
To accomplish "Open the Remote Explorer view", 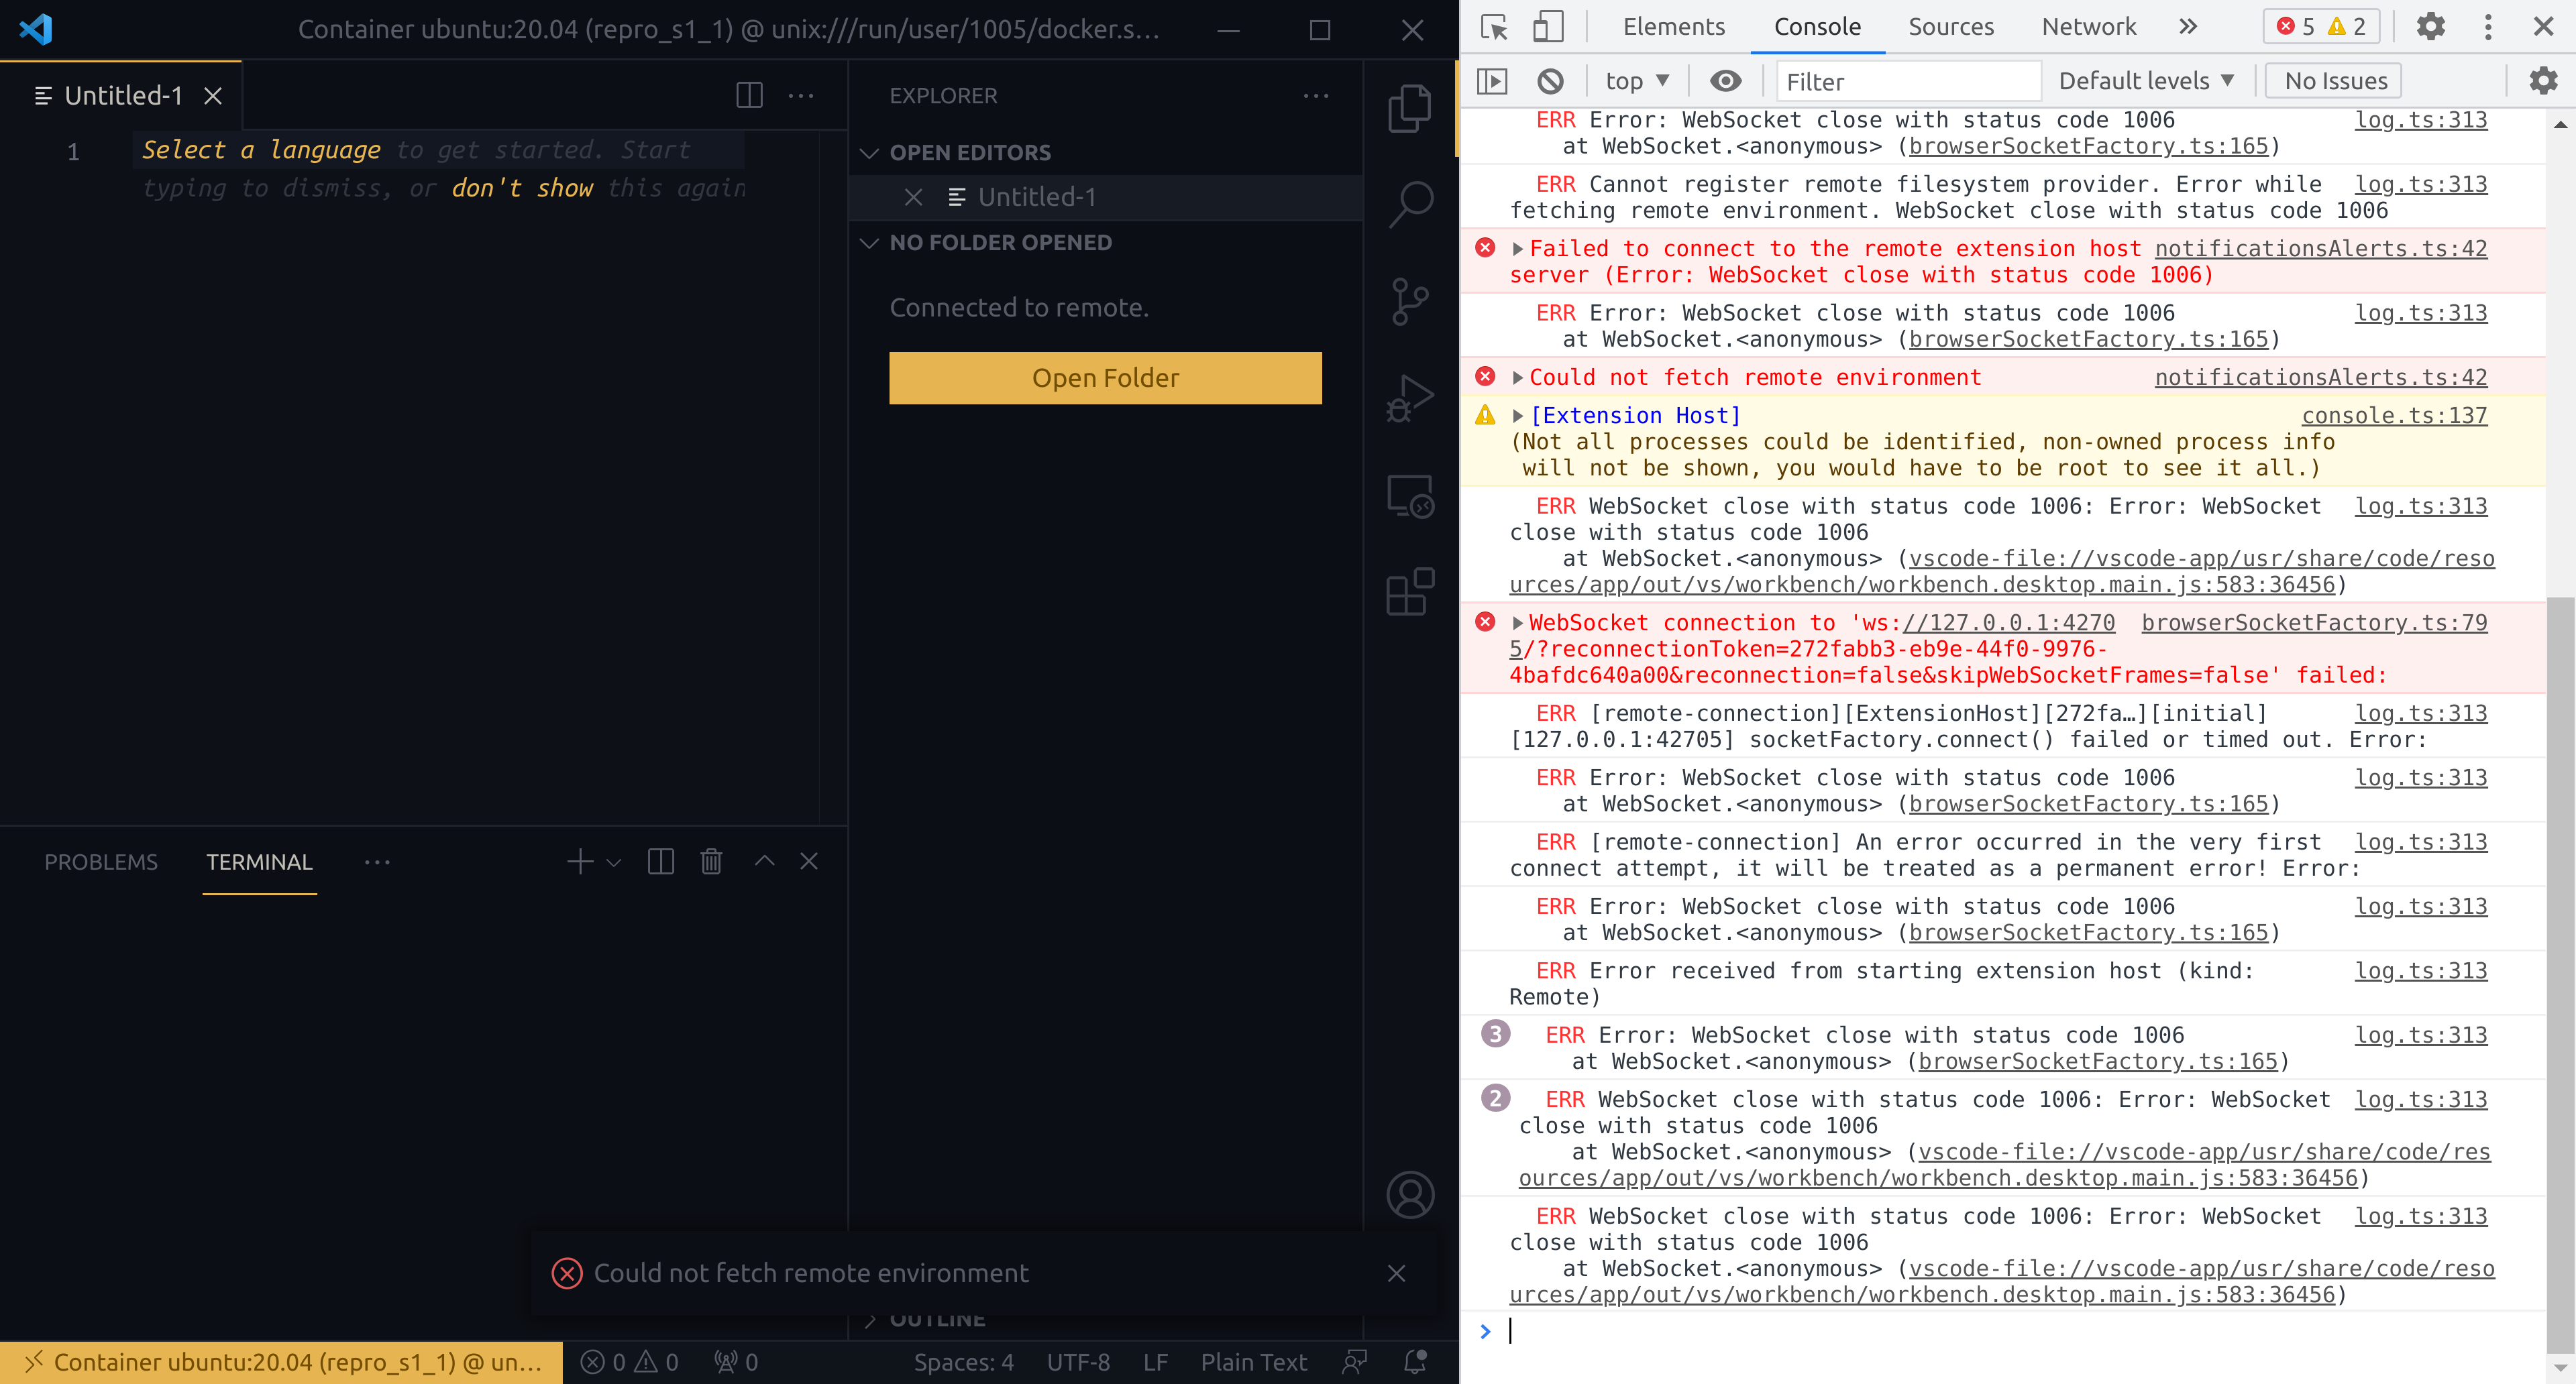I will (x=1410, y=495).
